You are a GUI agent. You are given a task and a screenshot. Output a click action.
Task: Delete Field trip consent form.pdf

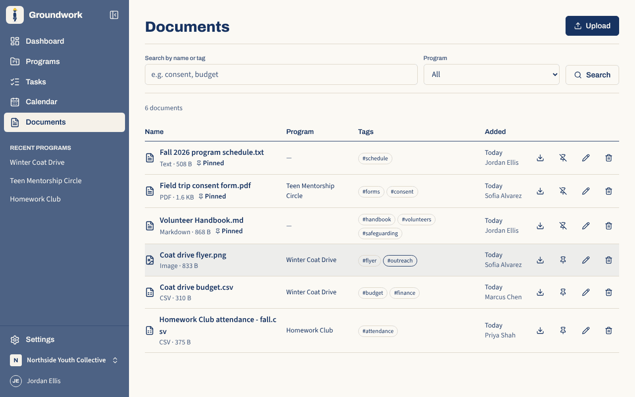point(609,191)
